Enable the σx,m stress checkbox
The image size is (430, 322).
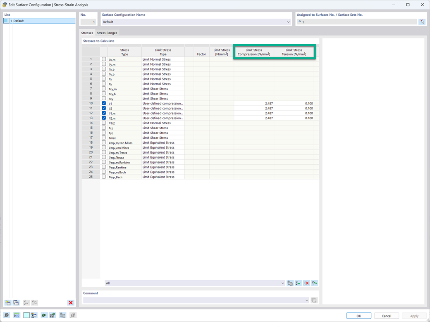[104, 59]
